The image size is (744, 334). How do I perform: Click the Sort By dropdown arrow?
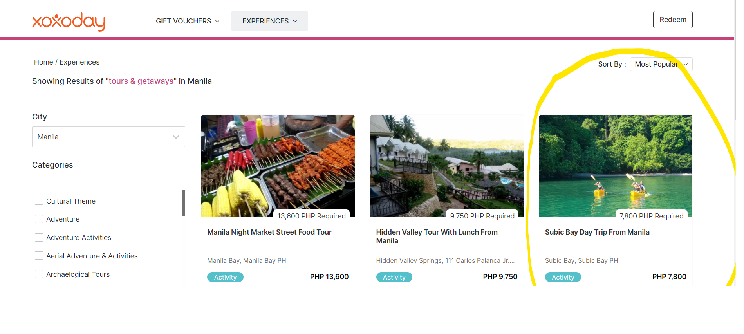pyautogui.click(x=686, y=64)
